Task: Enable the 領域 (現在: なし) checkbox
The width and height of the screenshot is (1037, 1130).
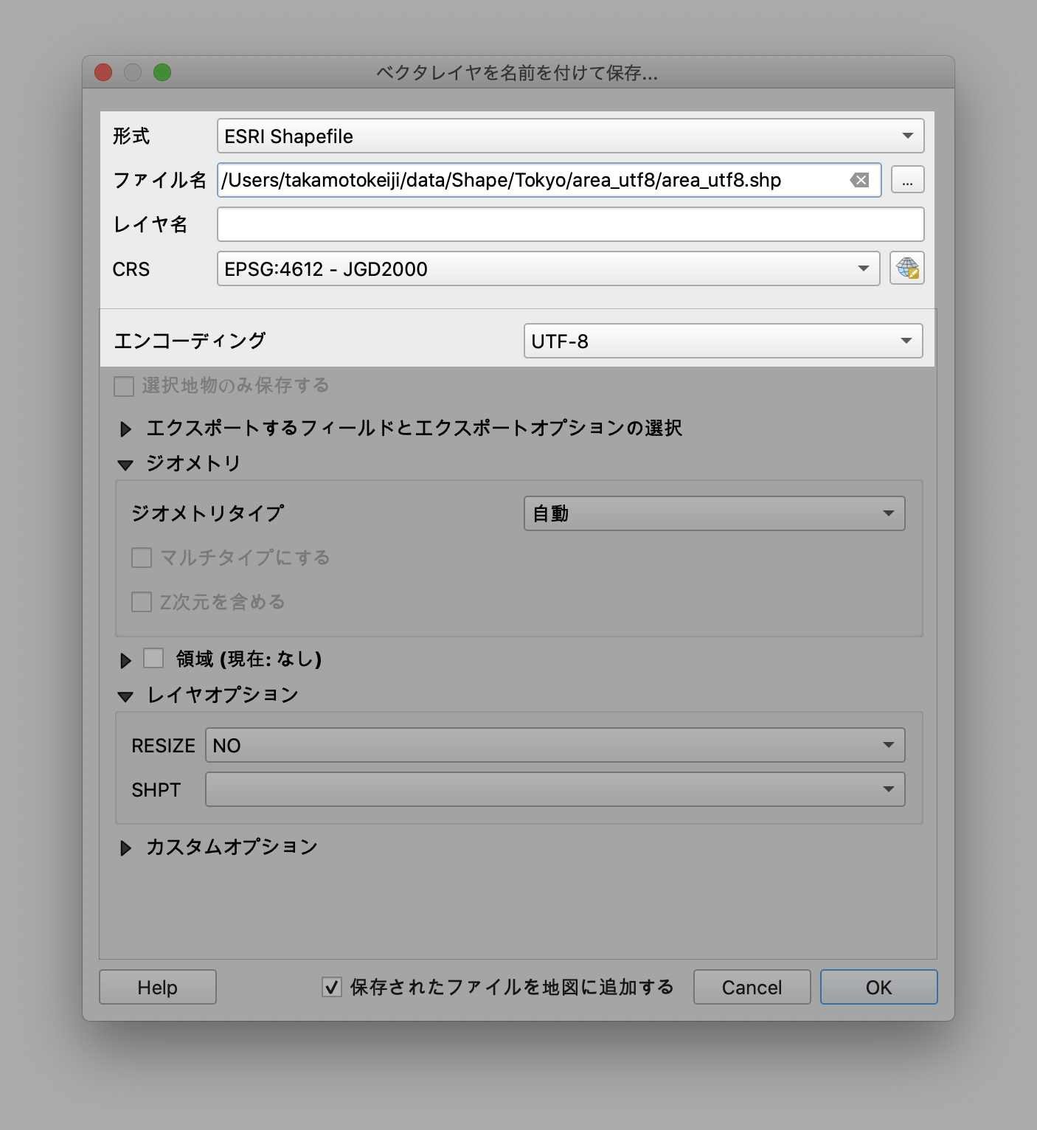Action: tap(153, 658)
